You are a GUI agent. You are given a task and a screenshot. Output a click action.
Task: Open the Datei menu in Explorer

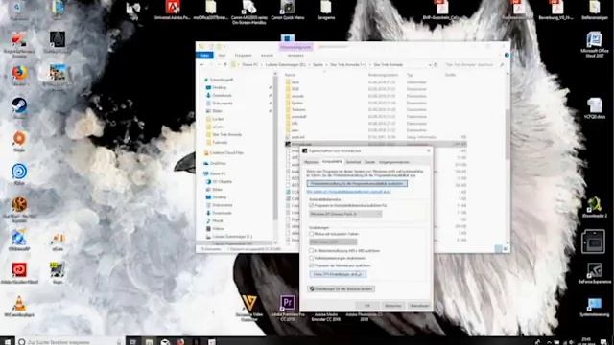pos(204,56)
